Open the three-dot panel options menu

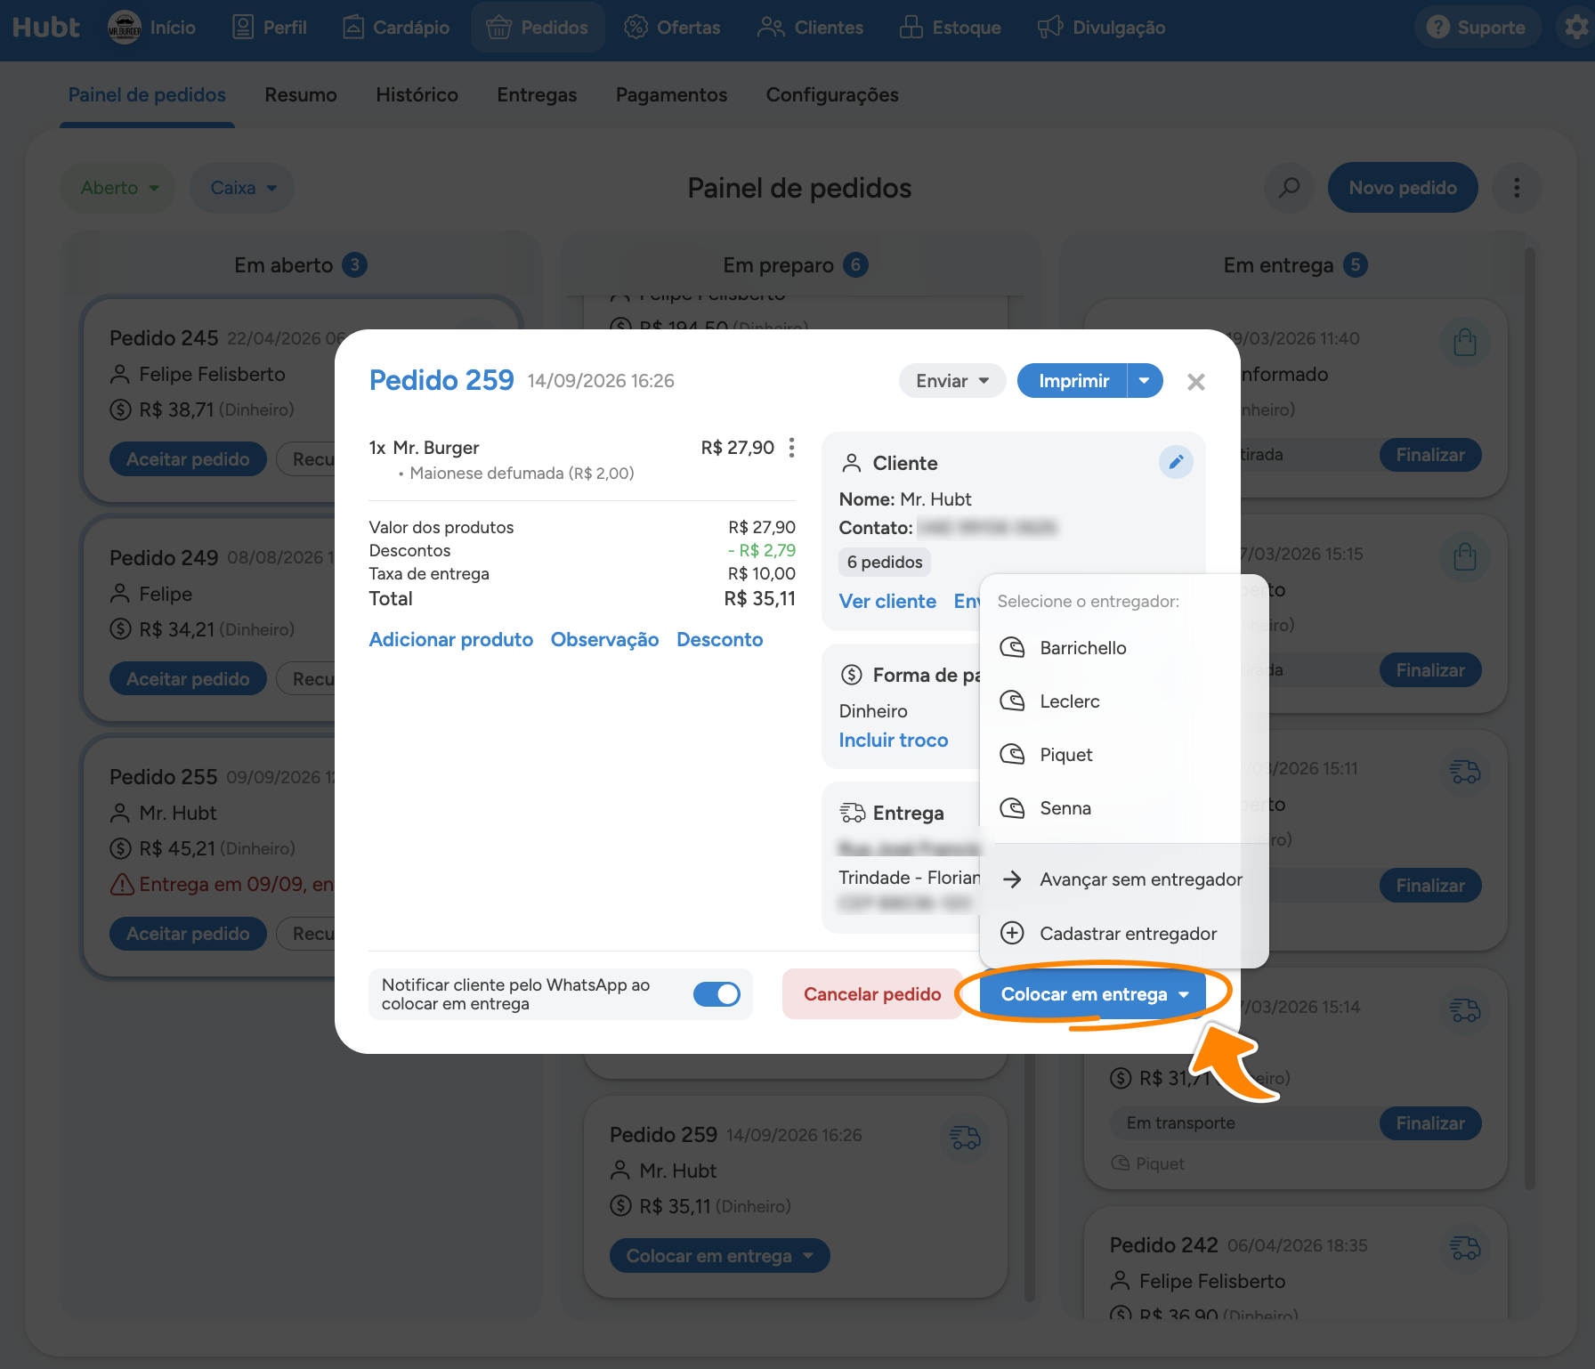click(1517, 188)
